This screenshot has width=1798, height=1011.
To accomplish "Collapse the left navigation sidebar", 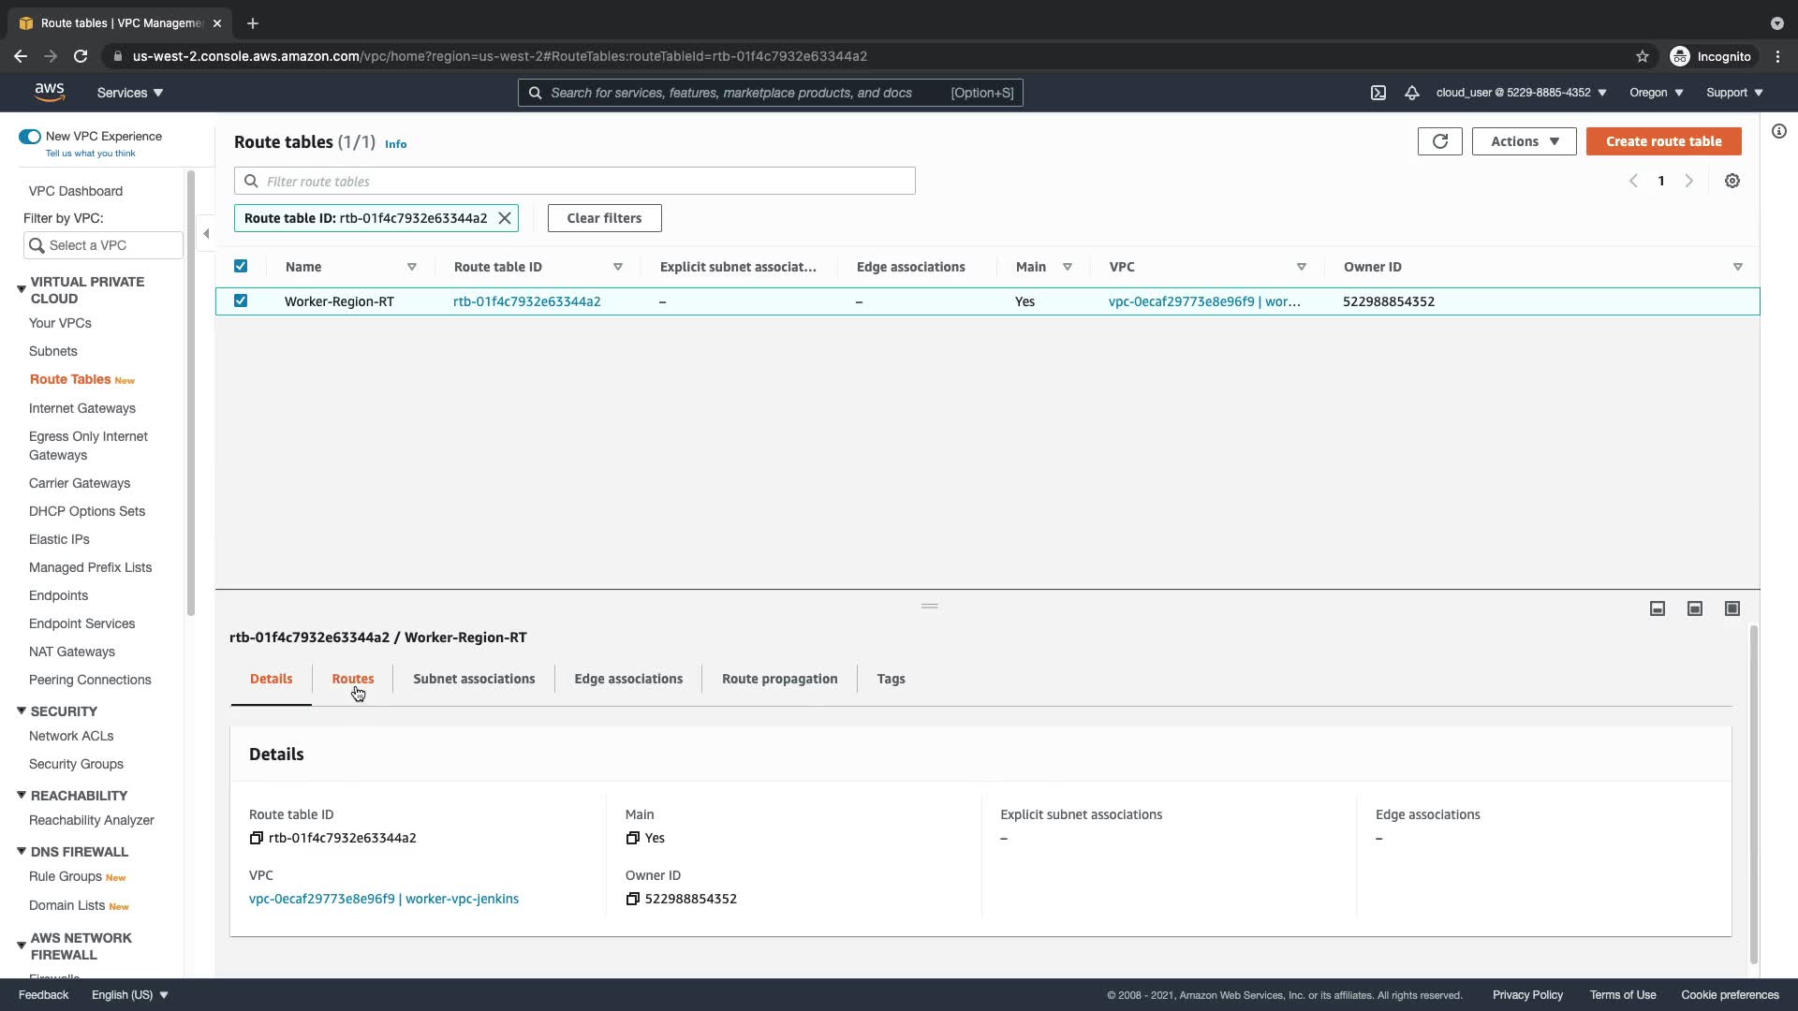I will point(206,234).
